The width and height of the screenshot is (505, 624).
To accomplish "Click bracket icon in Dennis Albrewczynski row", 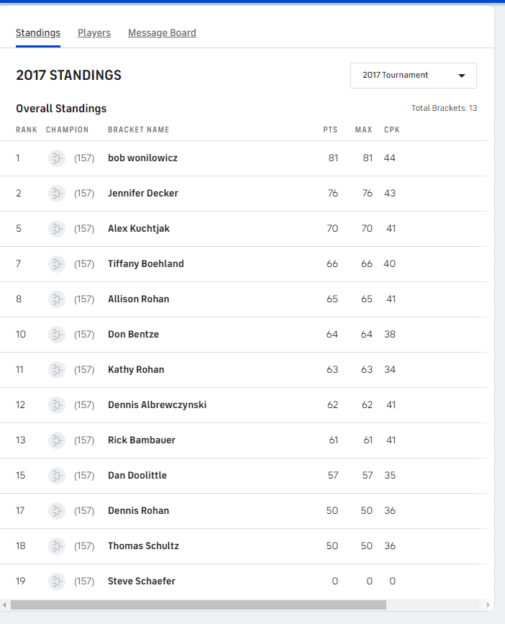I will coord(57,405).
